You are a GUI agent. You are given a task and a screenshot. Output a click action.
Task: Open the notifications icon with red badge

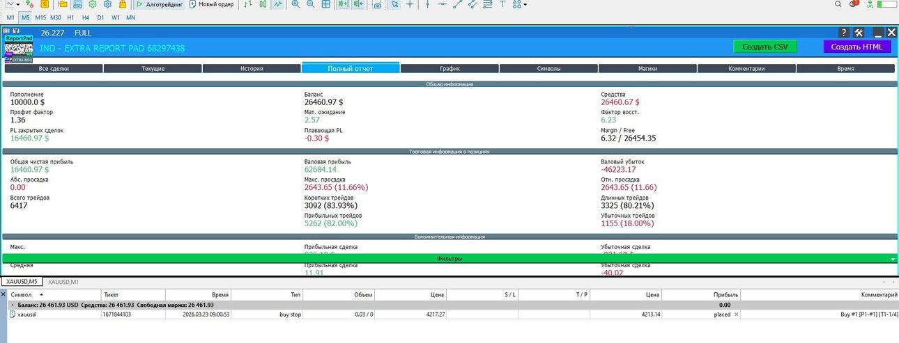854,3
